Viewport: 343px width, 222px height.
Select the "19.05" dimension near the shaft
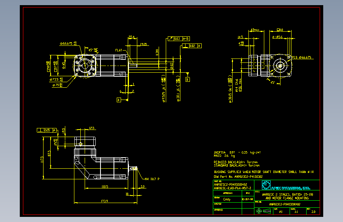click(143, 44)
